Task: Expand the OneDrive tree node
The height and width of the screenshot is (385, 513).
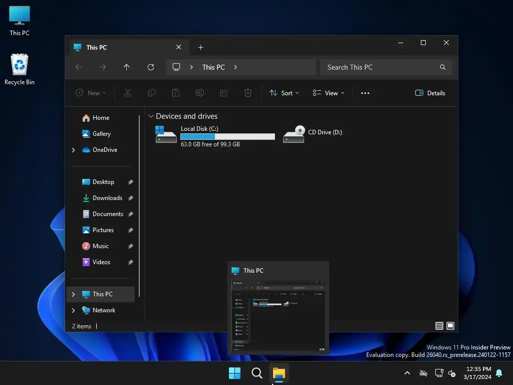Action: tap(73, 150)
